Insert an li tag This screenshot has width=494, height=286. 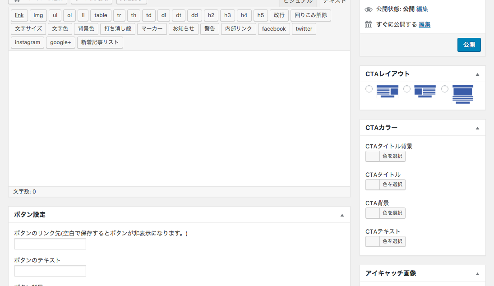83,15
